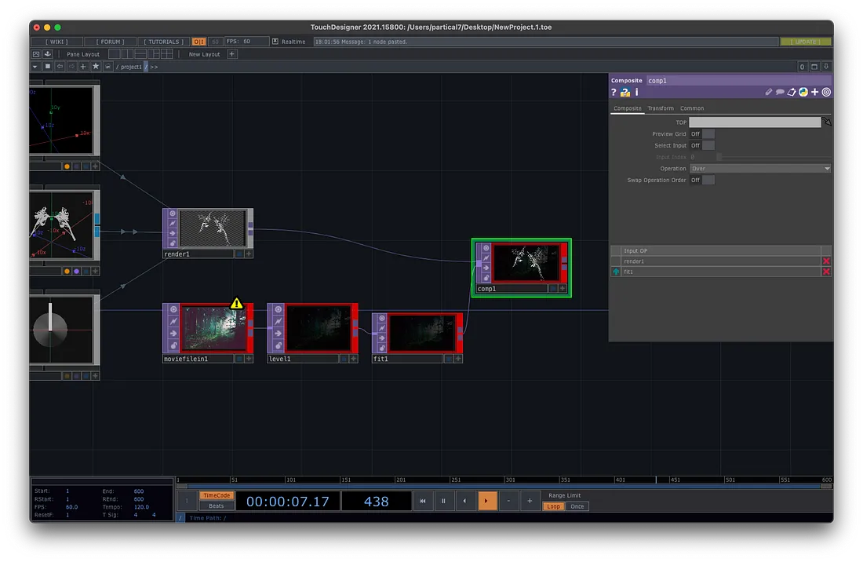Pause timeline playback
Viewport: 863px width, 562px height.
(443, 501)
